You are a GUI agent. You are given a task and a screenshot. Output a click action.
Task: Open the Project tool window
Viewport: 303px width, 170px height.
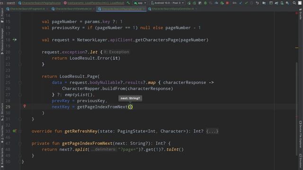[2, 16]
